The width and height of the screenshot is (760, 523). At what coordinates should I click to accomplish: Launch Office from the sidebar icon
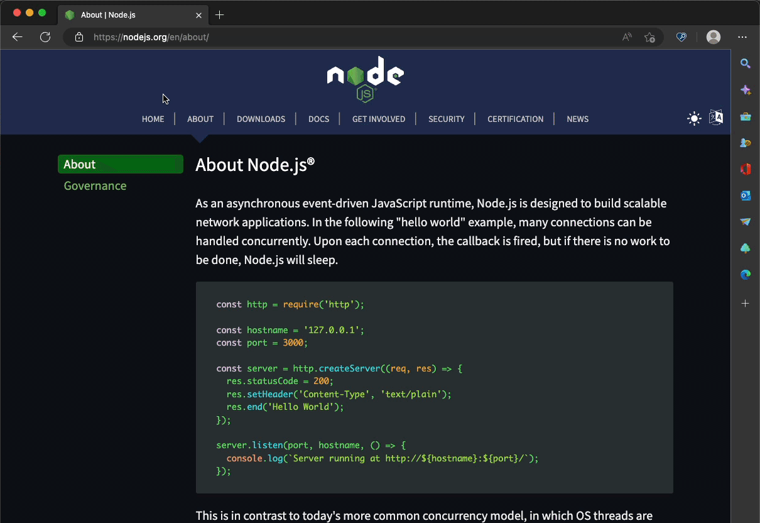pos(745,169)
